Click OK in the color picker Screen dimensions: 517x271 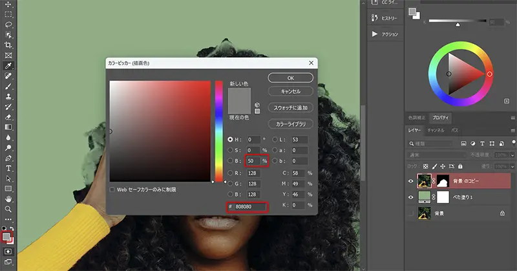(x=290, y=78)
